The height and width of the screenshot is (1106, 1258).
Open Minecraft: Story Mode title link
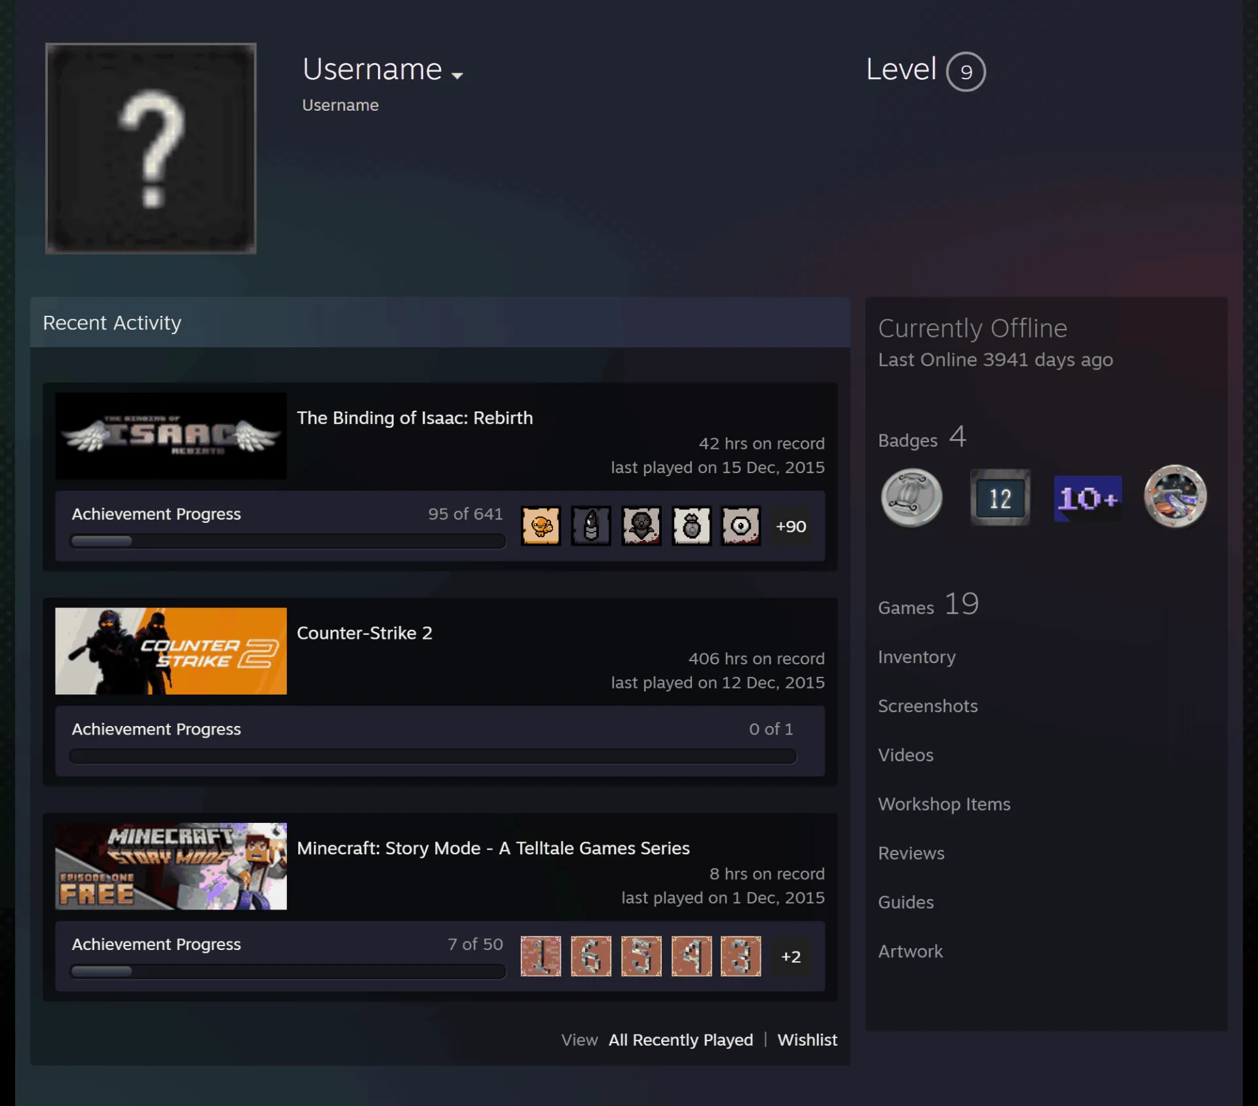(x=493, y=848)
